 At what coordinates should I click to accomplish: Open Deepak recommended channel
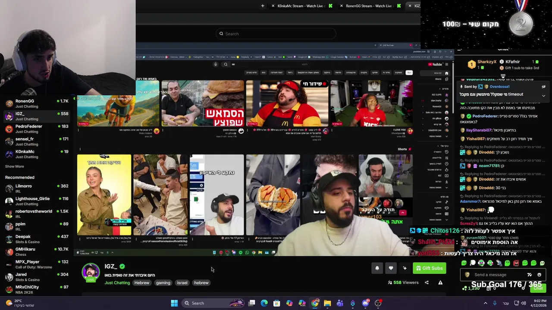[x=37, y=239]
